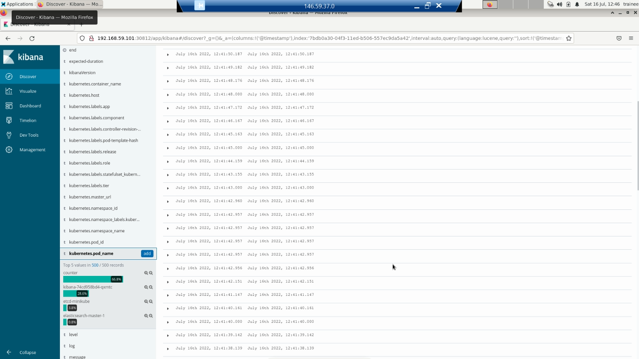Screen dimensions: 639x359
Task: Filter for the value counter with the plus magnifier
Action: pos(146,273)
